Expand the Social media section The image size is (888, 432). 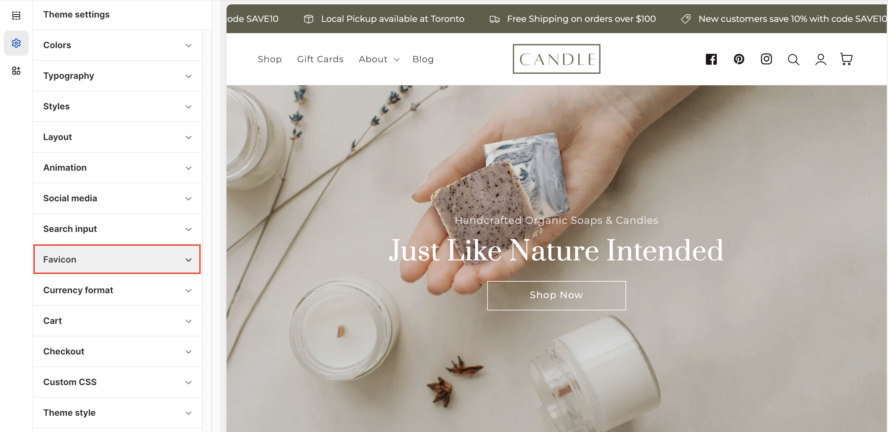[118, 198]
